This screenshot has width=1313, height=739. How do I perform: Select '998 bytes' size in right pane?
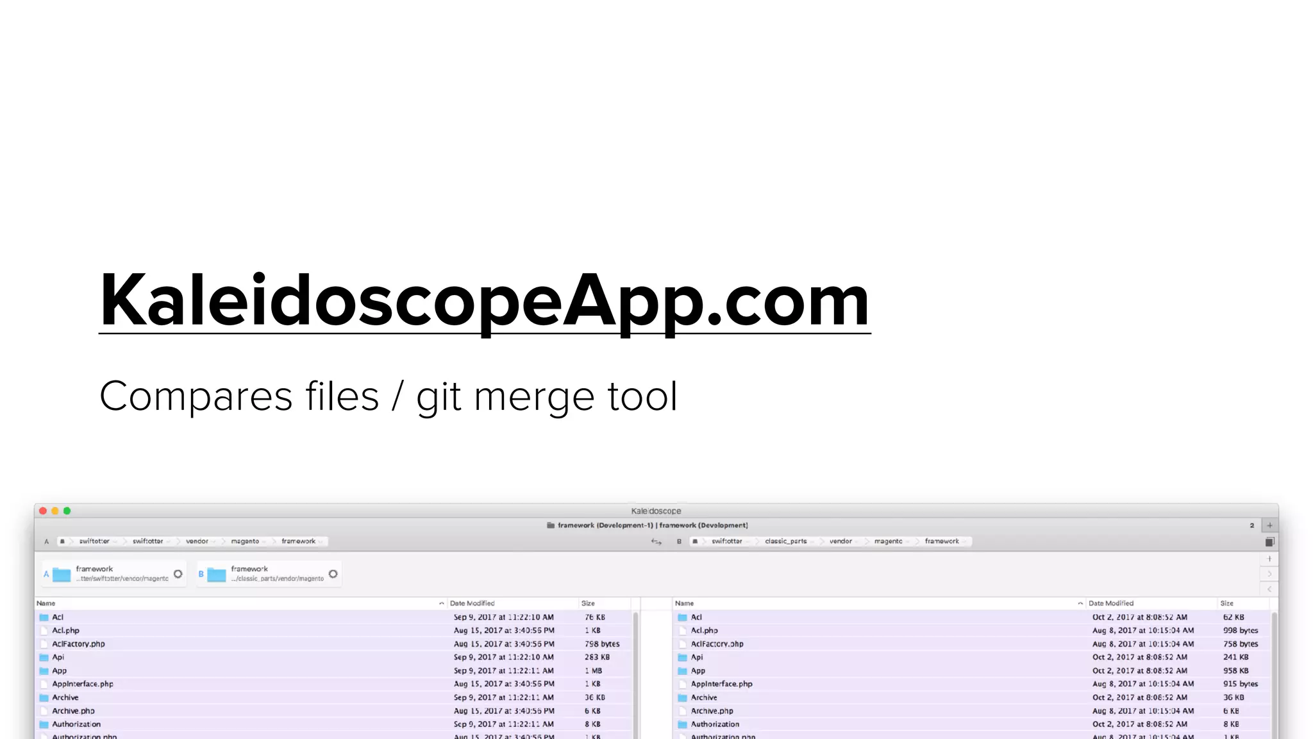(1241, 631)
